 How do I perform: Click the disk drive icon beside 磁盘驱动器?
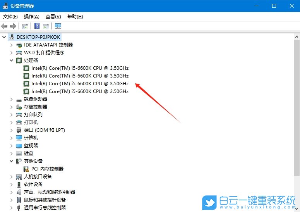click(x=19, y=99)
